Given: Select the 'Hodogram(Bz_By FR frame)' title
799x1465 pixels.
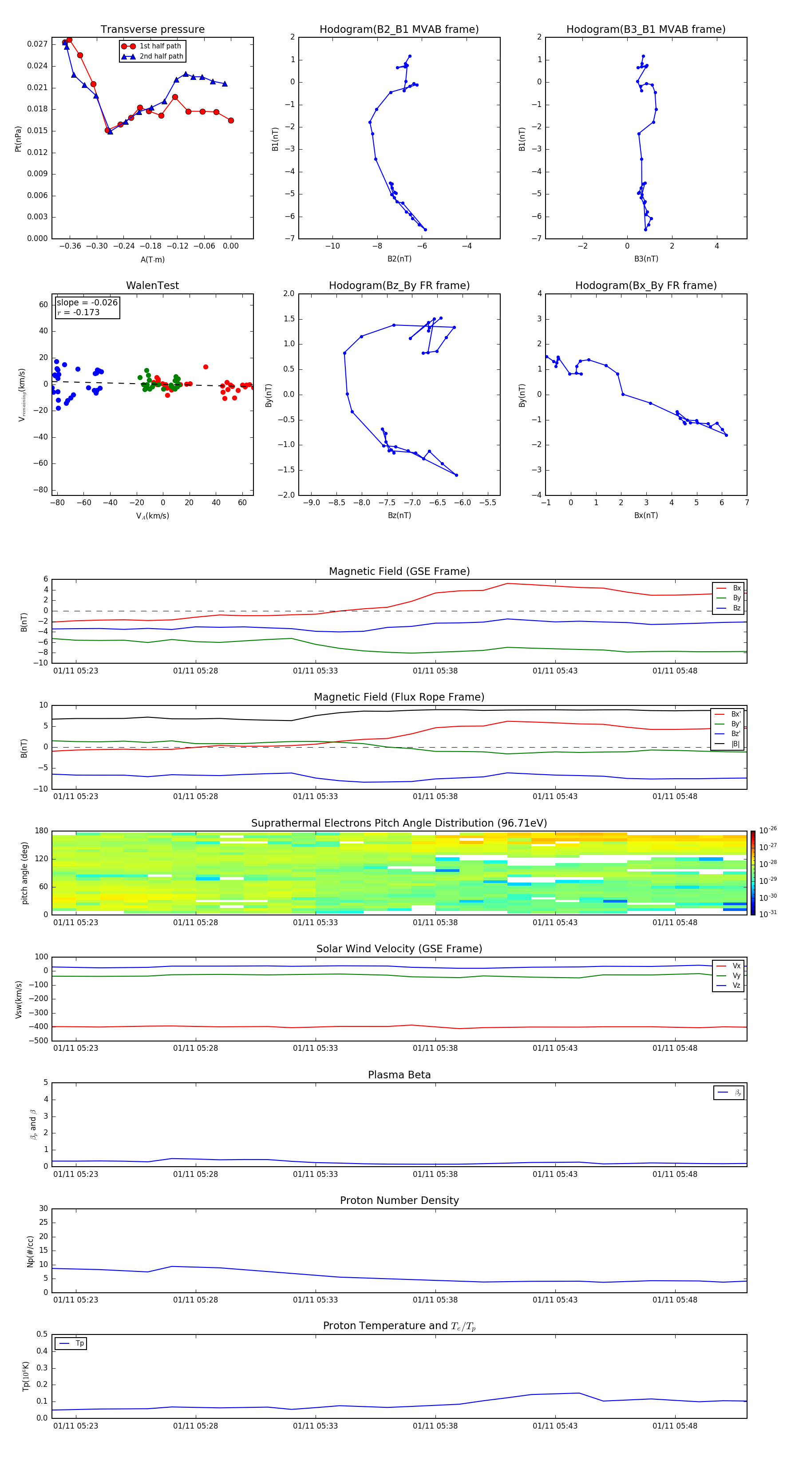Looking at the screenshot, I should click(x=399, y=285).
